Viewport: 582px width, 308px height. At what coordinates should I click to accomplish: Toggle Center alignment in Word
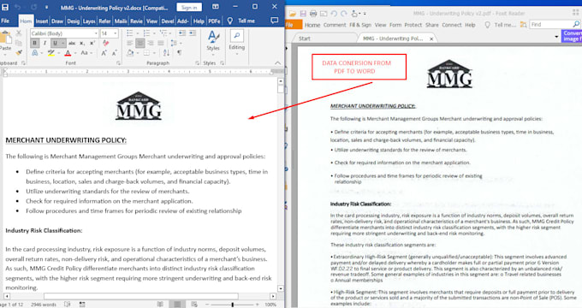coord(140,44)
